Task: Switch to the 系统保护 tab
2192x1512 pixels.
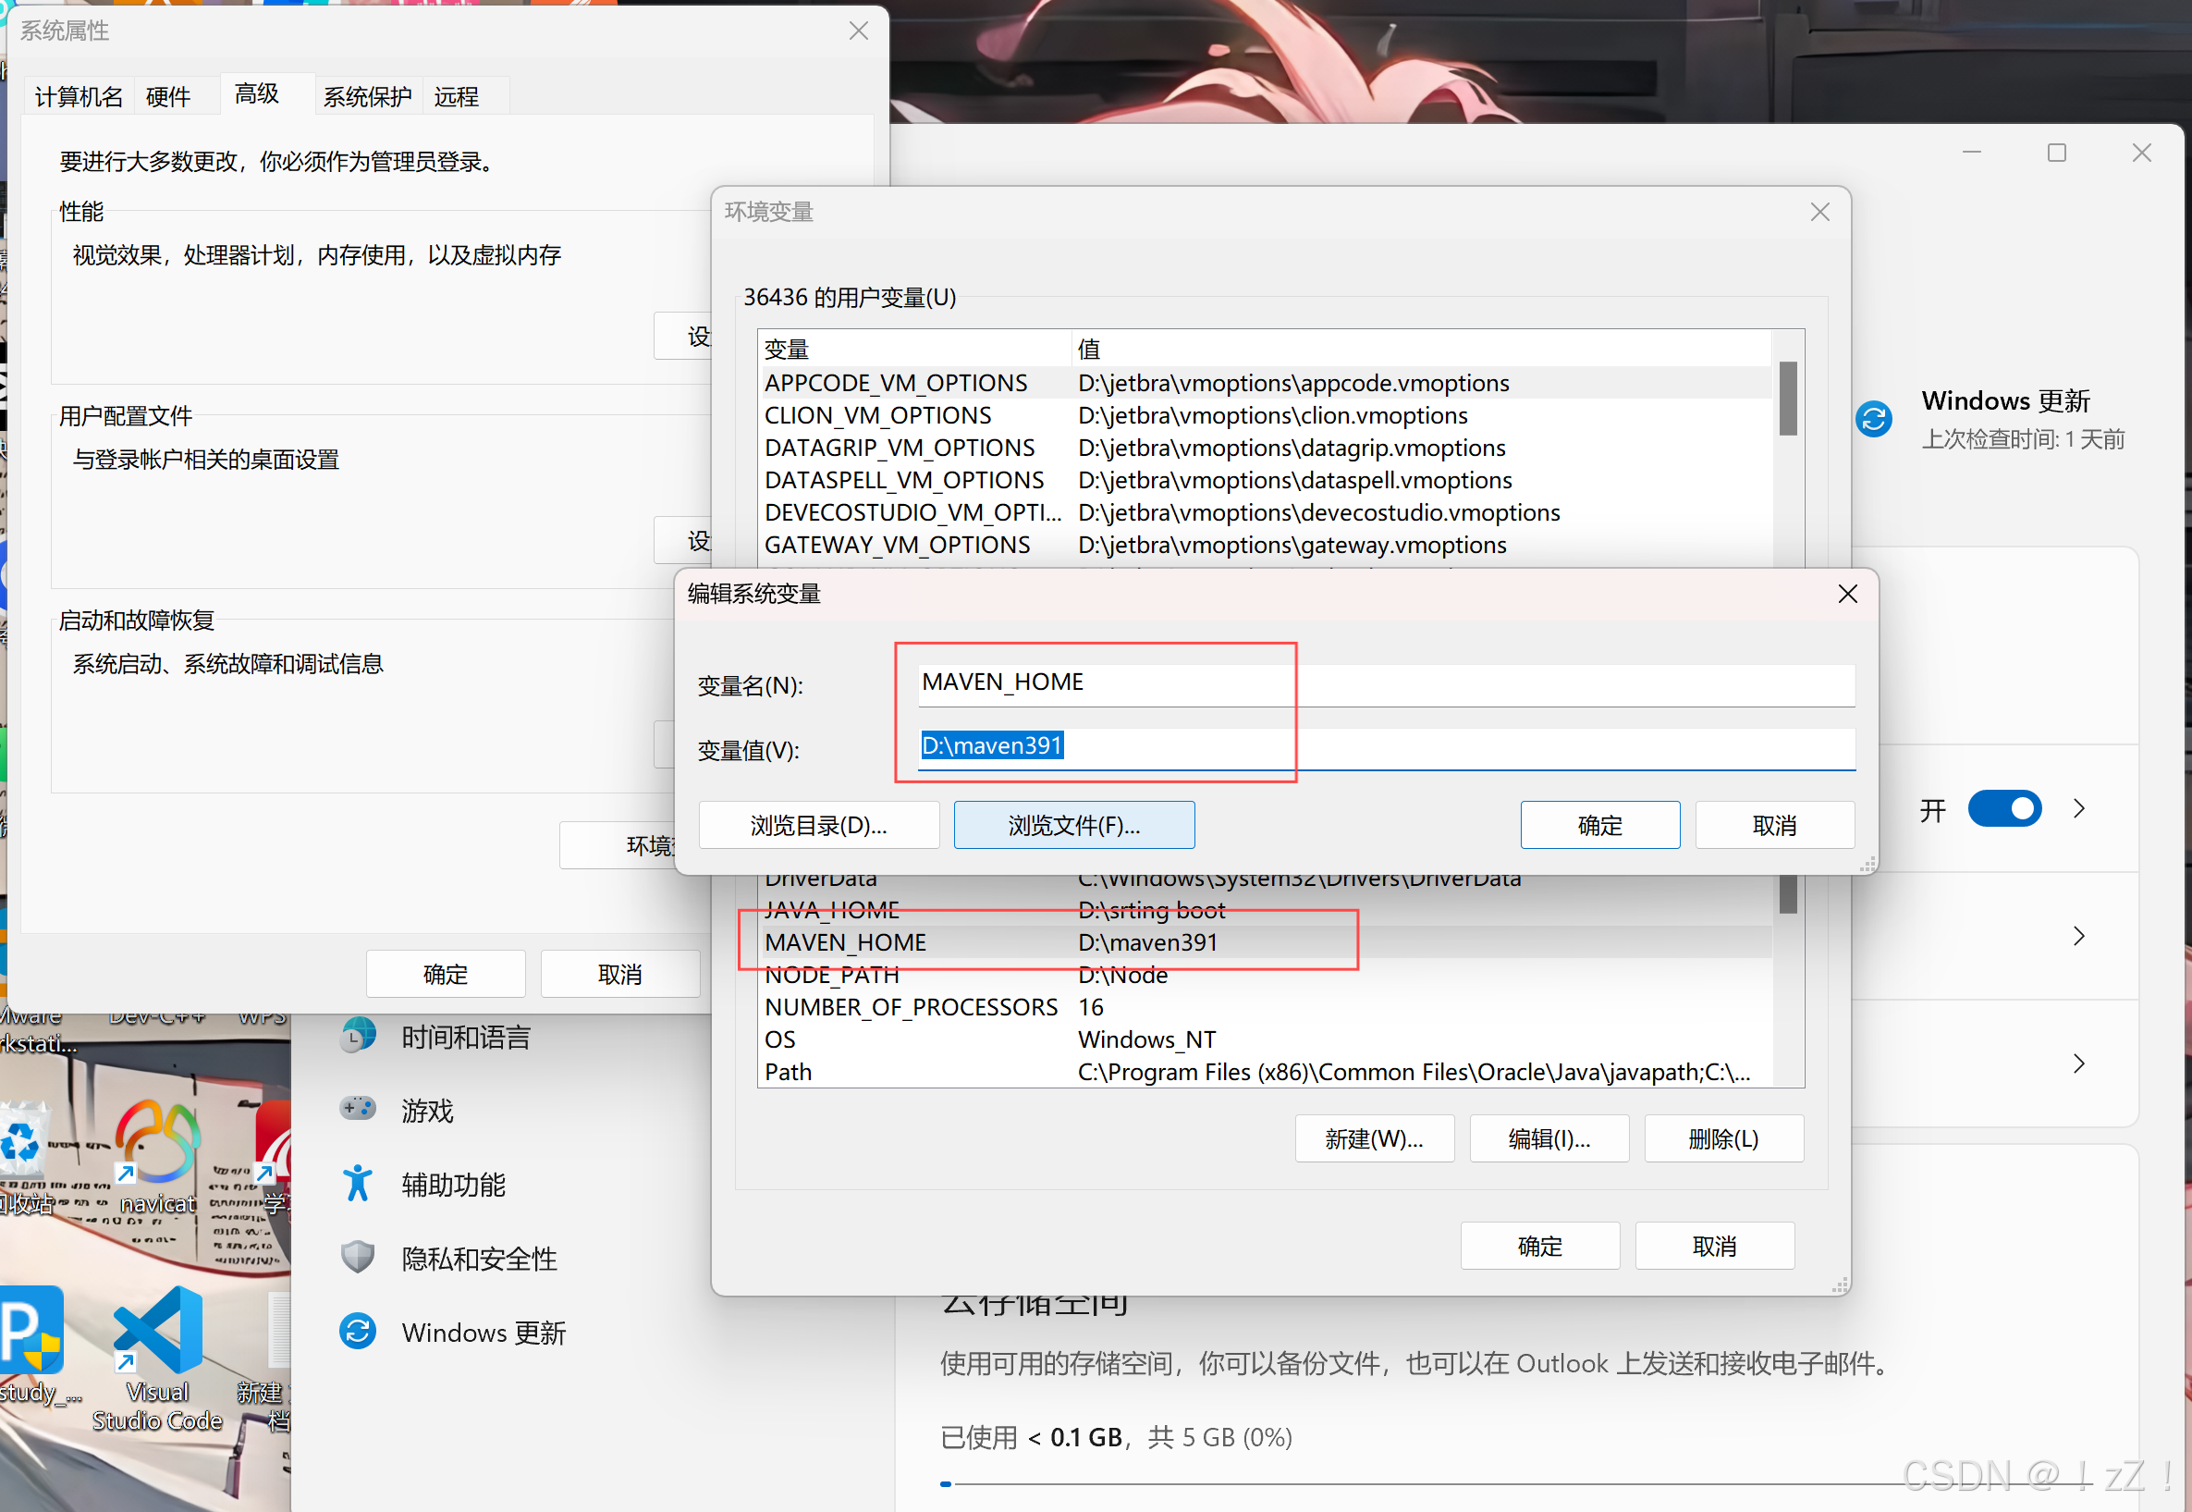Action: (367, 95)
